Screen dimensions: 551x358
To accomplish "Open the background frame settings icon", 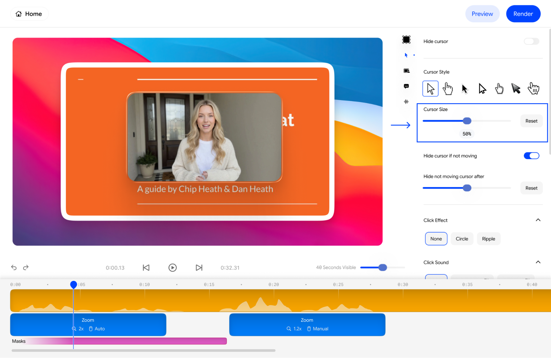I will point(406,40).
